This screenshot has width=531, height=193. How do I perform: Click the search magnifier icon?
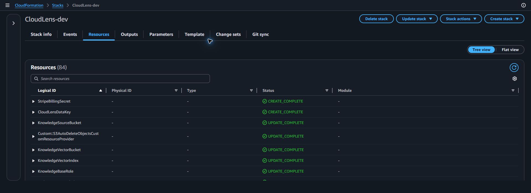click(36, 79)
